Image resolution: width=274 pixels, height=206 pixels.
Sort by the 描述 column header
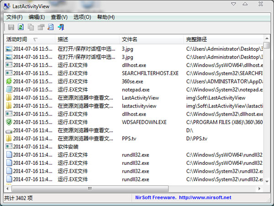87,39
